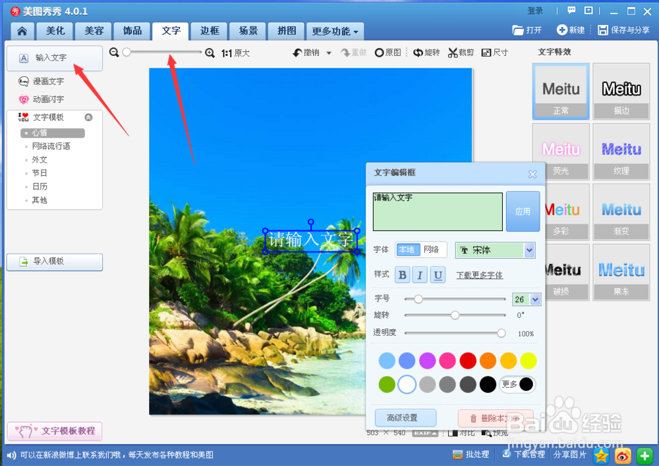Click the zoom out magnifier icon

coord(114,53)
